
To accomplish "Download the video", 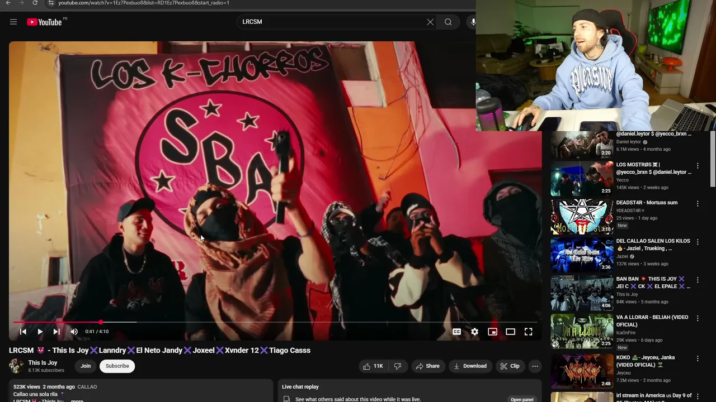I will 470,366.
